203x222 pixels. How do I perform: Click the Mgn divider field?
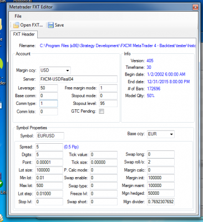pyautogui.click(x=161, y=201)
